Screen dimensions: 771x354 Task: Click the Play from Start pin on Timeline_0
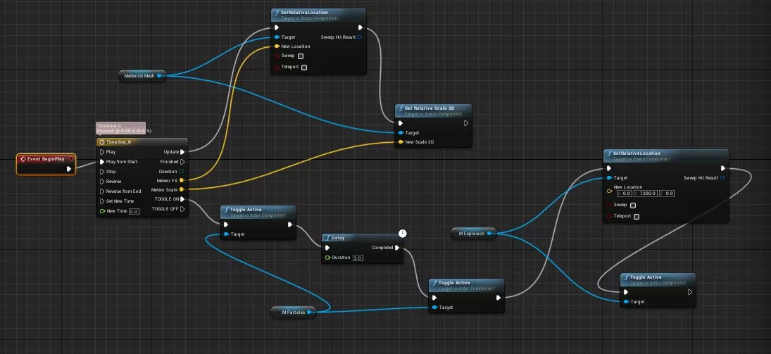click(x=102, y=162)
